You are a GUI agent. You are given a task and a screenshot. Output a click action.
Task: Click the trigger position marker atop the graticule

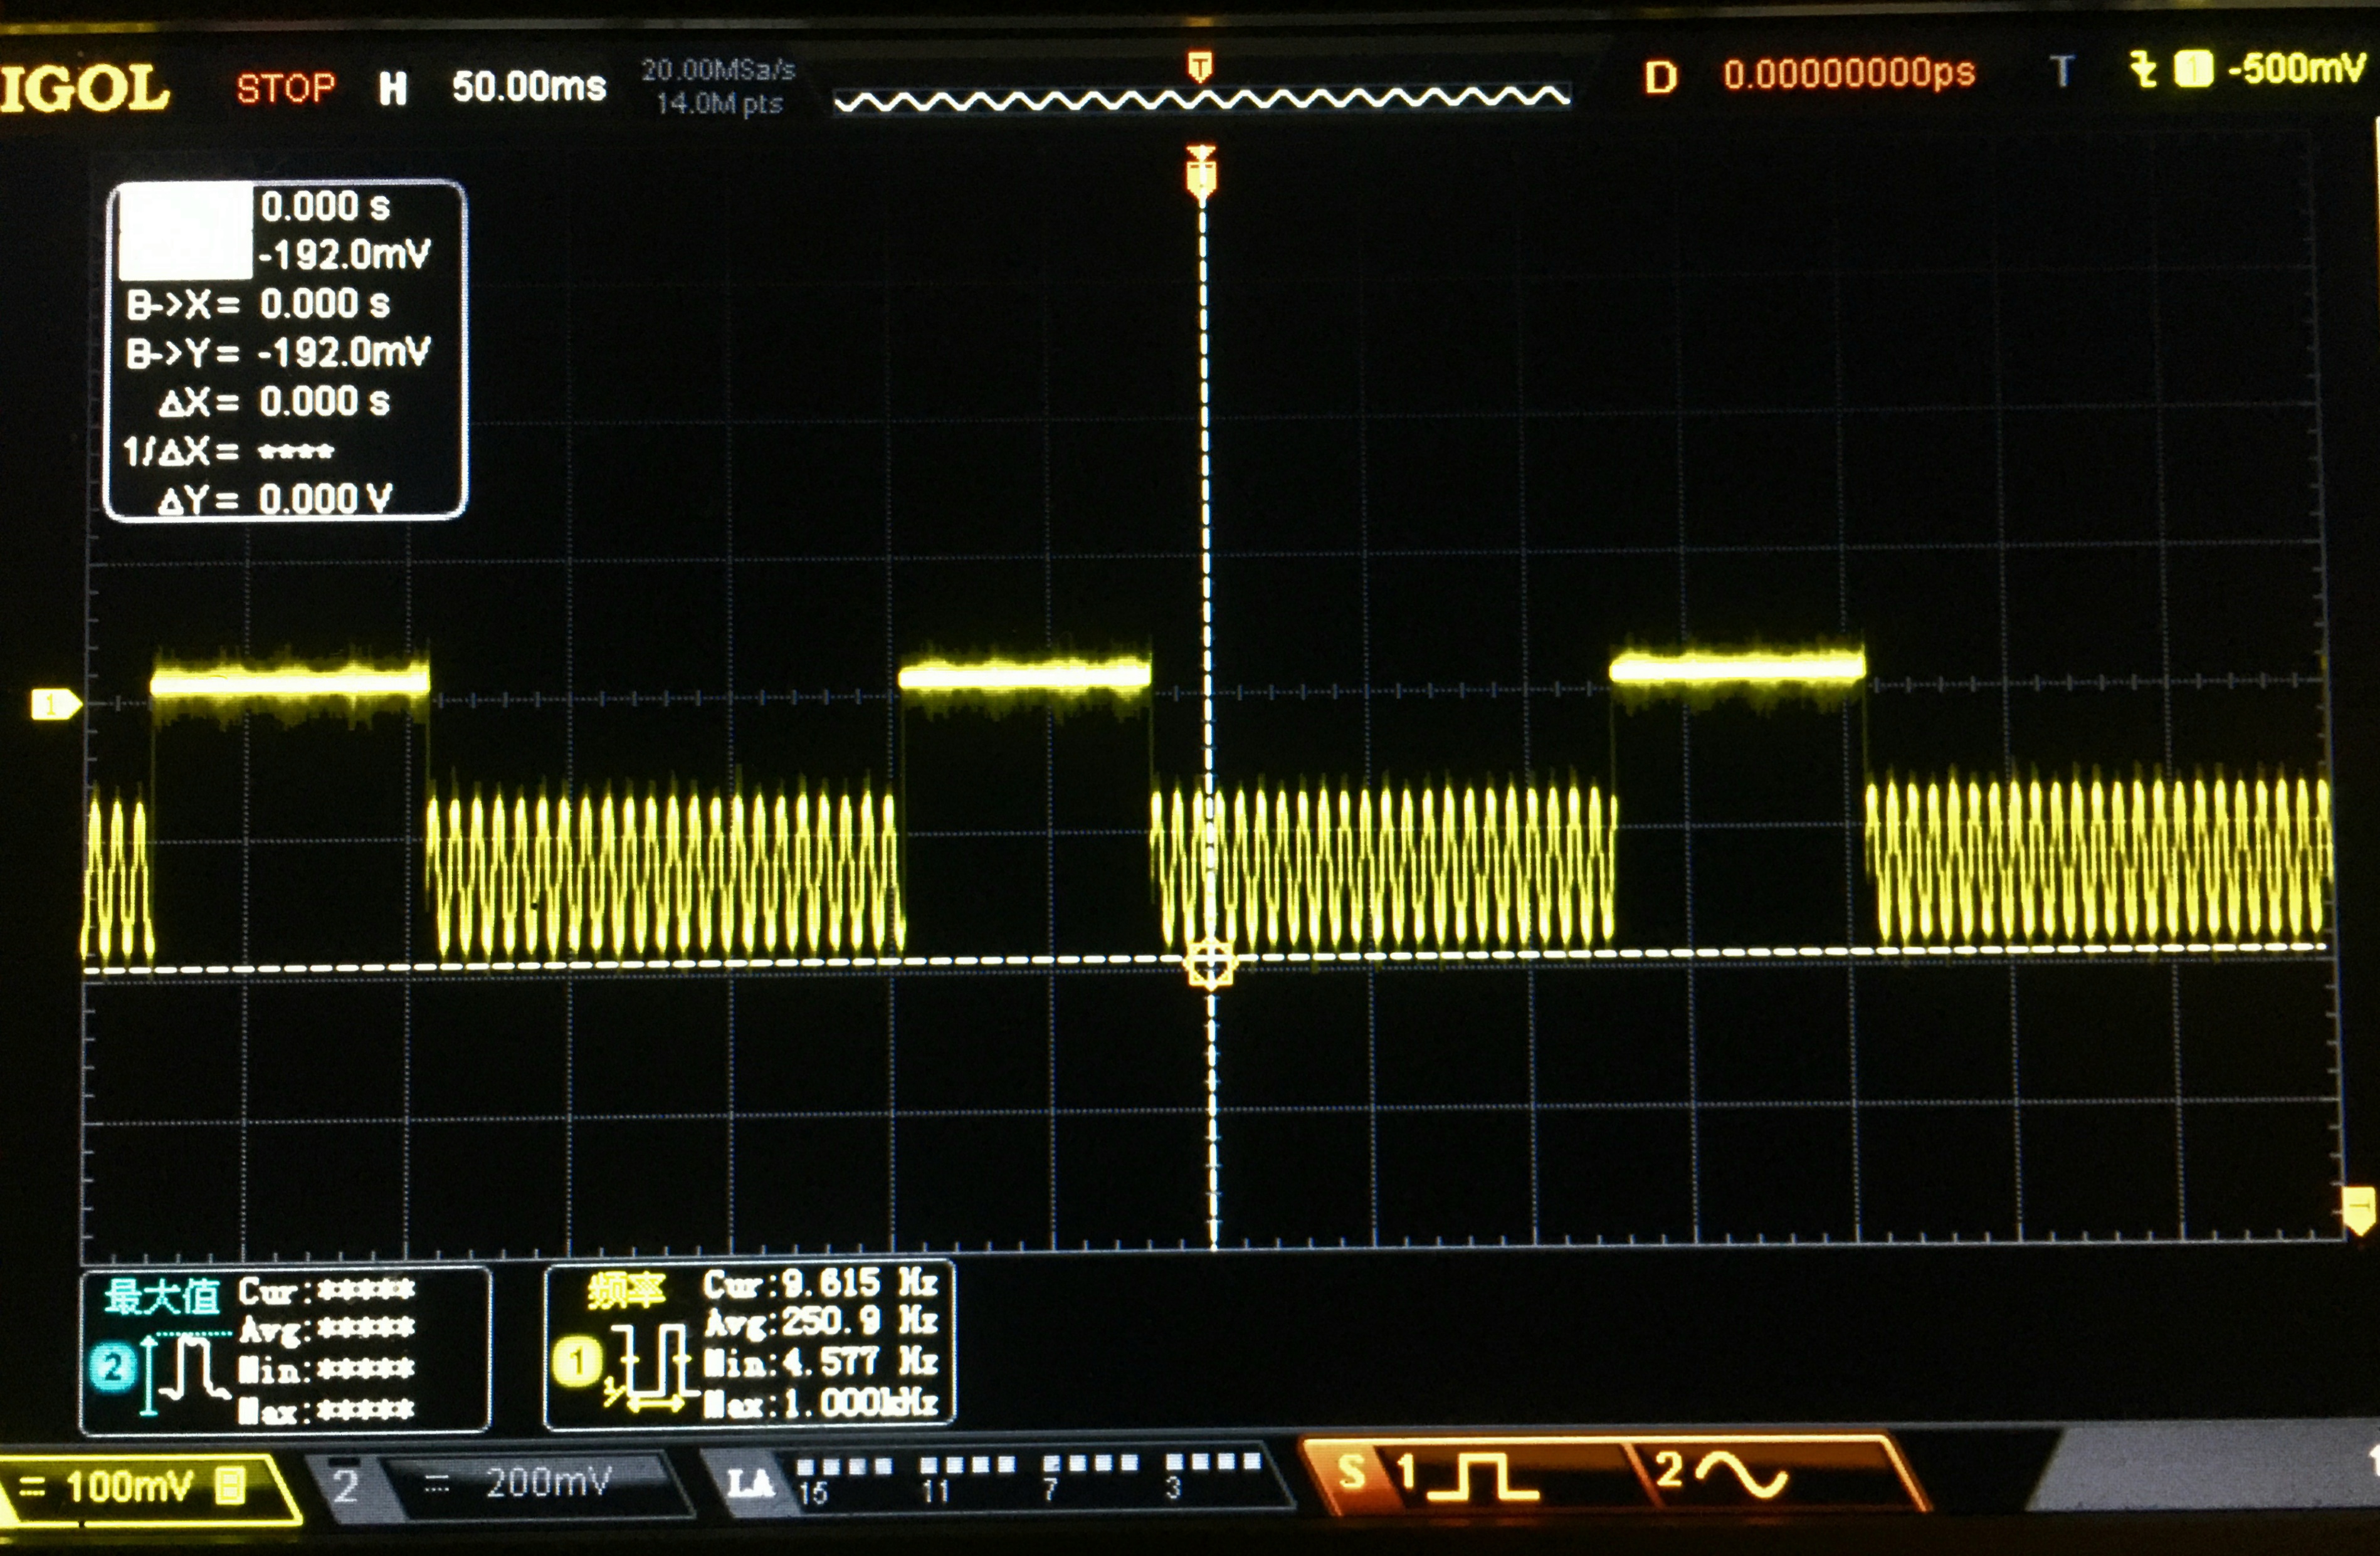[x=1201, y=172]
